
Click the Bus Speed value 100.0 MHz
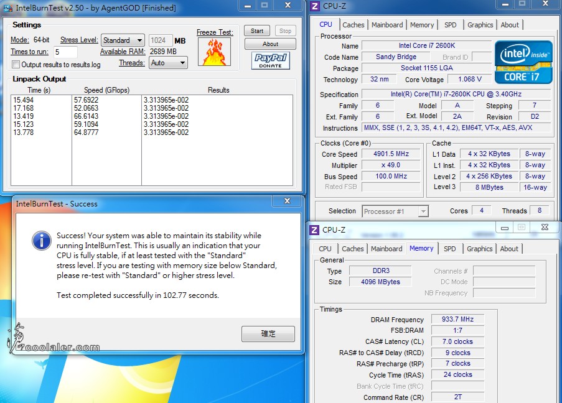[391, 176]
